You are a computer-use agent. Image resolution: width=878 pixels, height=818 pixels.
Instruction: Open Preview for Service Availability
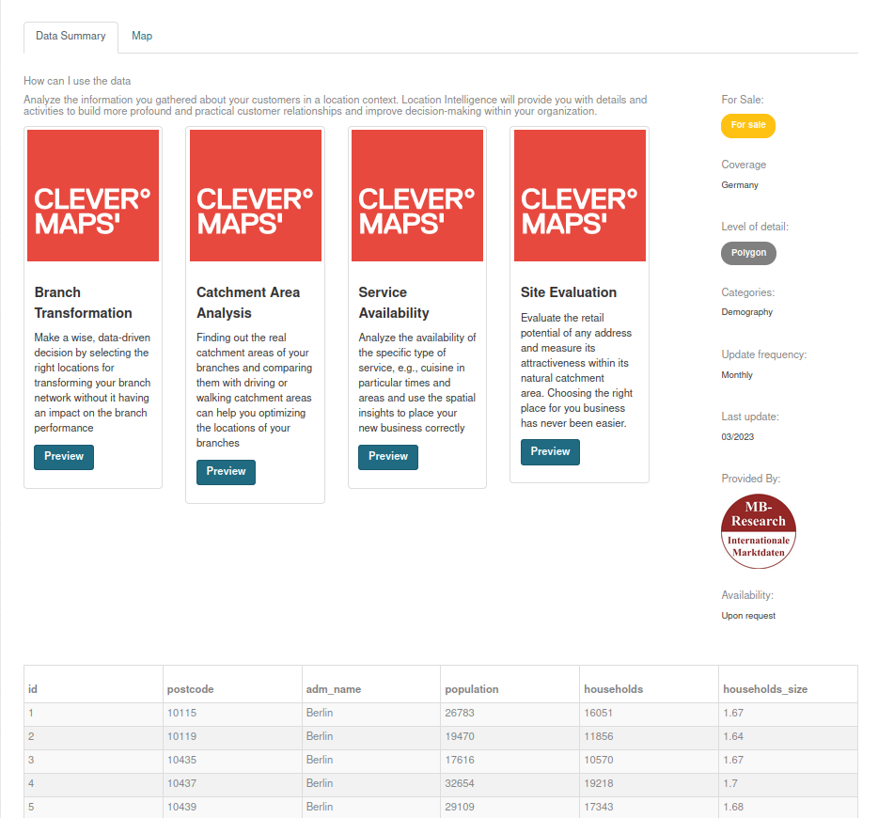[x=387, y=457]
